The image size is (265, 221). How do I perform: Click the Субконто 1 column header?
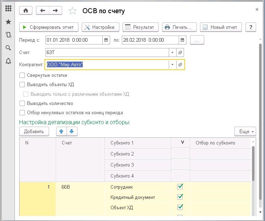pyautogui.click(x=138, y=143)
